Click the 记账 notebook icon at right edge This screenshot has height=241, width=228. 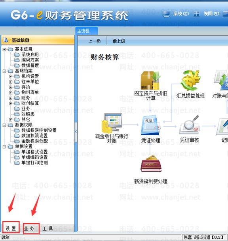(x=222, y=127)
